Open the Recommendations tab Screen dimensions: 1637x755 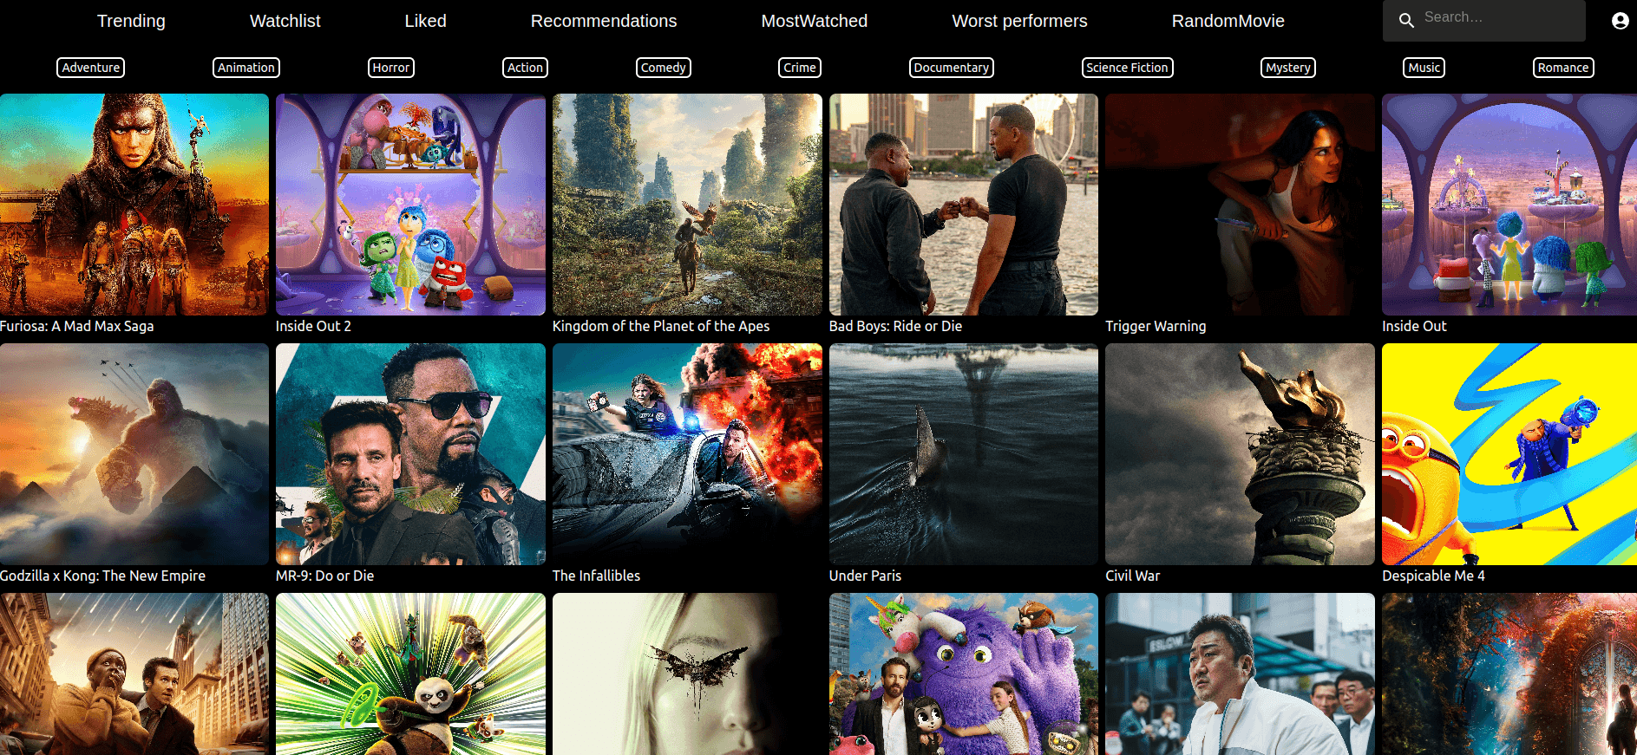point(604,21)
